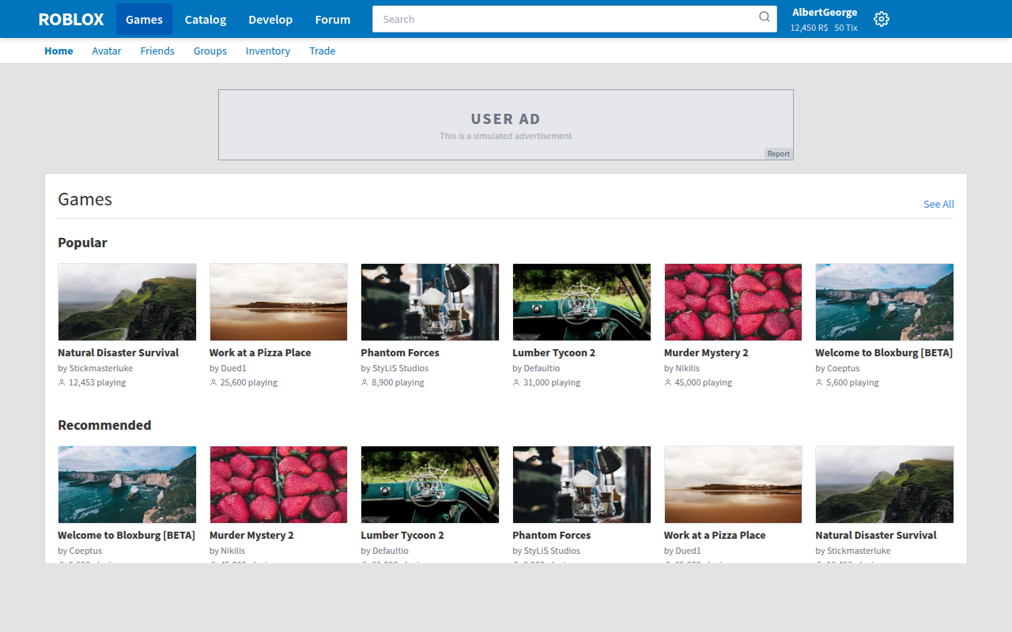The image size is (1012, 632).
Task: Click Natural Disaster Survival title under Popular
Action: [119, 352]
